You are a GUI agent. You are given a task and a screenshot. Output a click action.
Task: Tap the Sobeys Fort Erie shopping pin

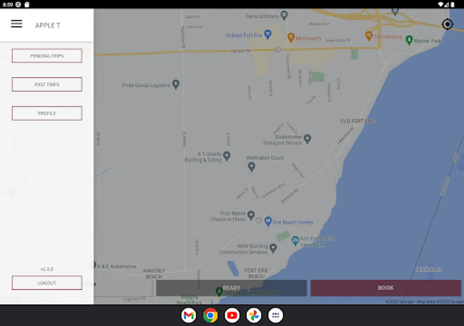(x=268, y=34)
